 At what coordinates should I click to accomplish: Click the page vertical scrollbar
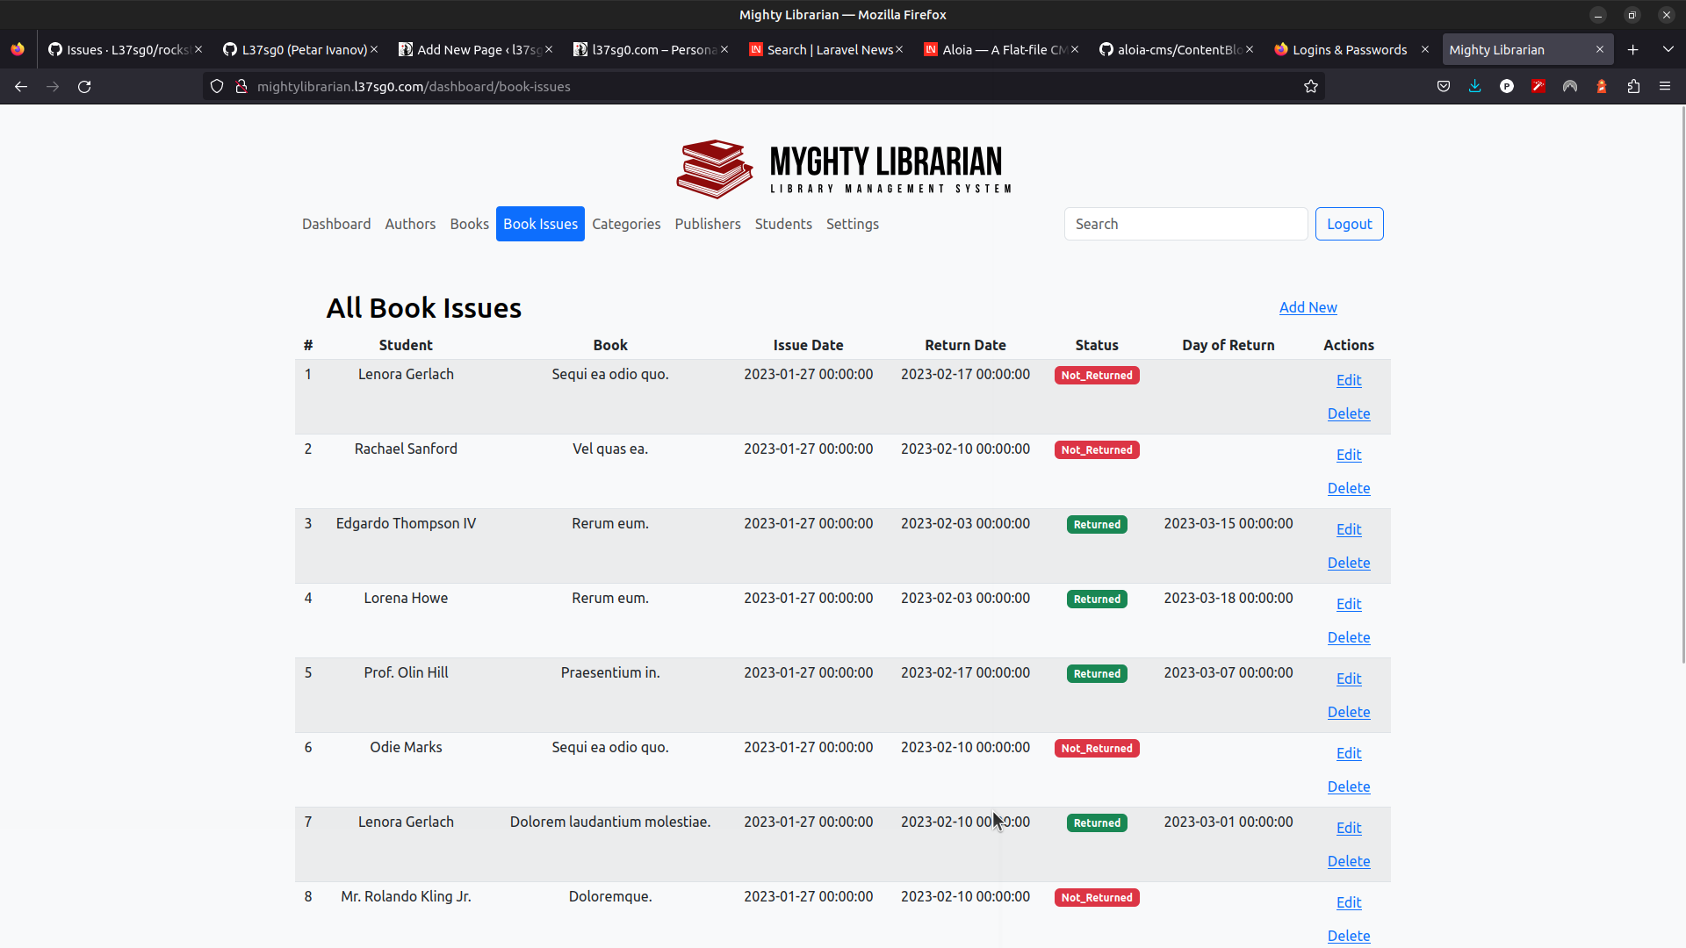[1682, 386]
